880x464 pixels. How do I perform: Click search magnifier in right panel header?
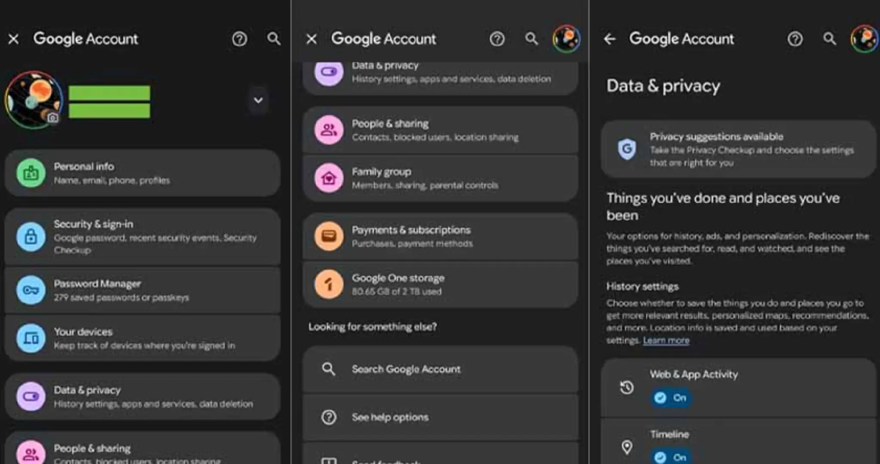829,39
